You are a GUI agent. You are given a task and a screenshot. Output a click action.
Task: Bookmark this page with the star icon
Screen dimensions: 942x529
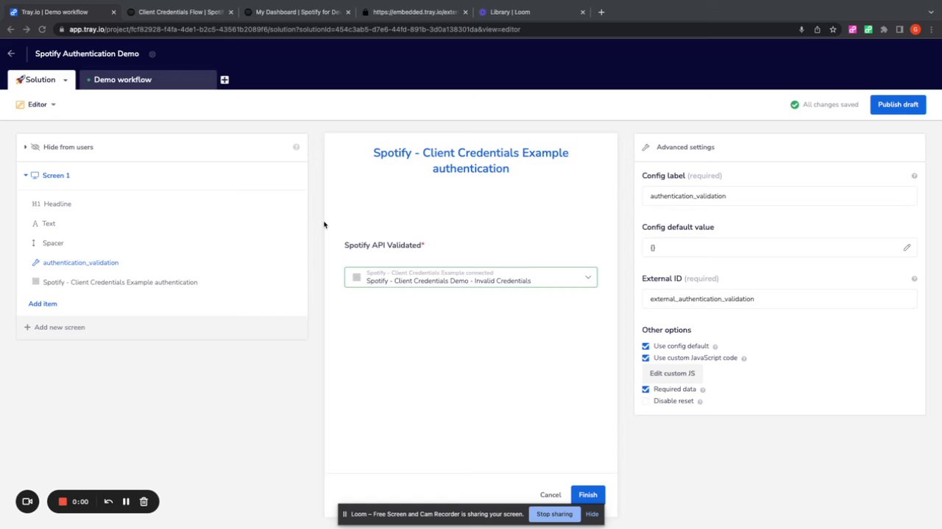[x=833, y=29]
